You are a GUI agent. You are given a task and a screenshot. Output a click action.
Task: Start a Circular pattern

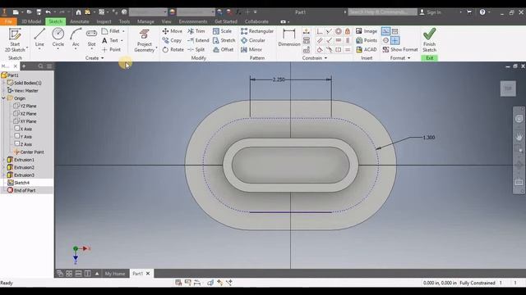pyautogui.click(x=253, y=40)
